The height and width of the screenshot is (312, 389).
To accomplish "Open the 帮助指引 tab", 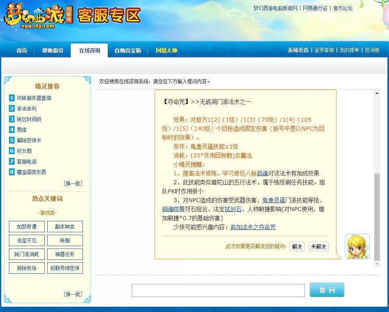I will point(52,50).
